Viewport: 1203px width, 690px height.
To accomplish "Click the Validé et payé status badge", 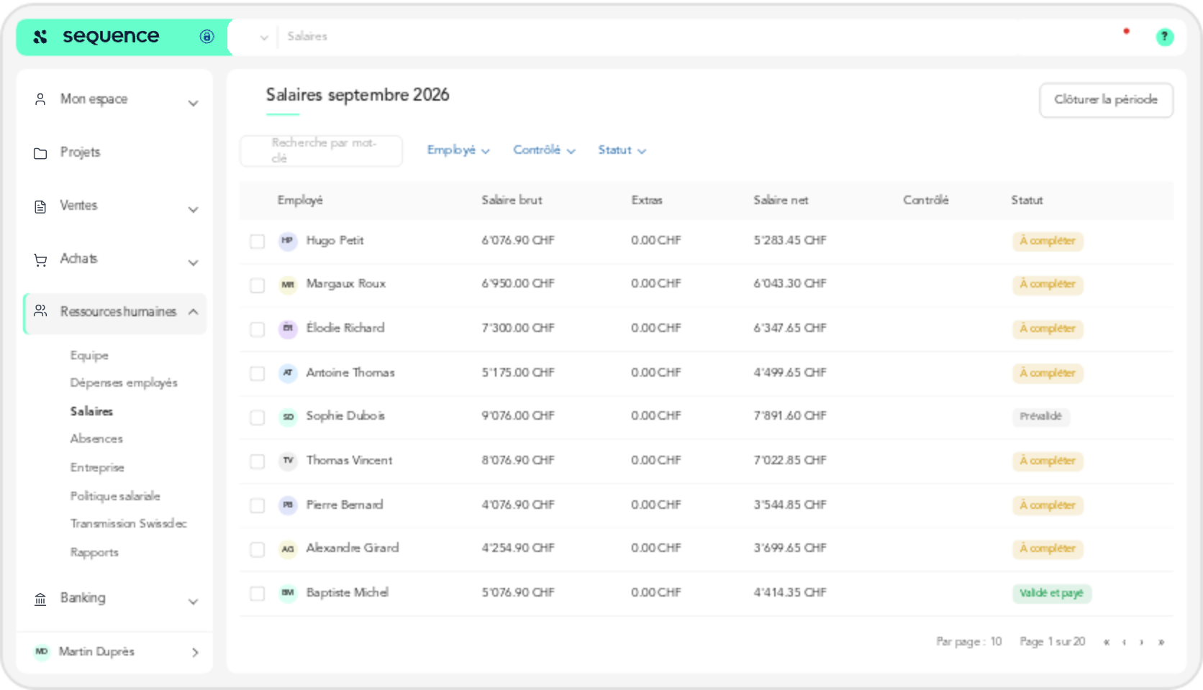I will (1051, 593).
